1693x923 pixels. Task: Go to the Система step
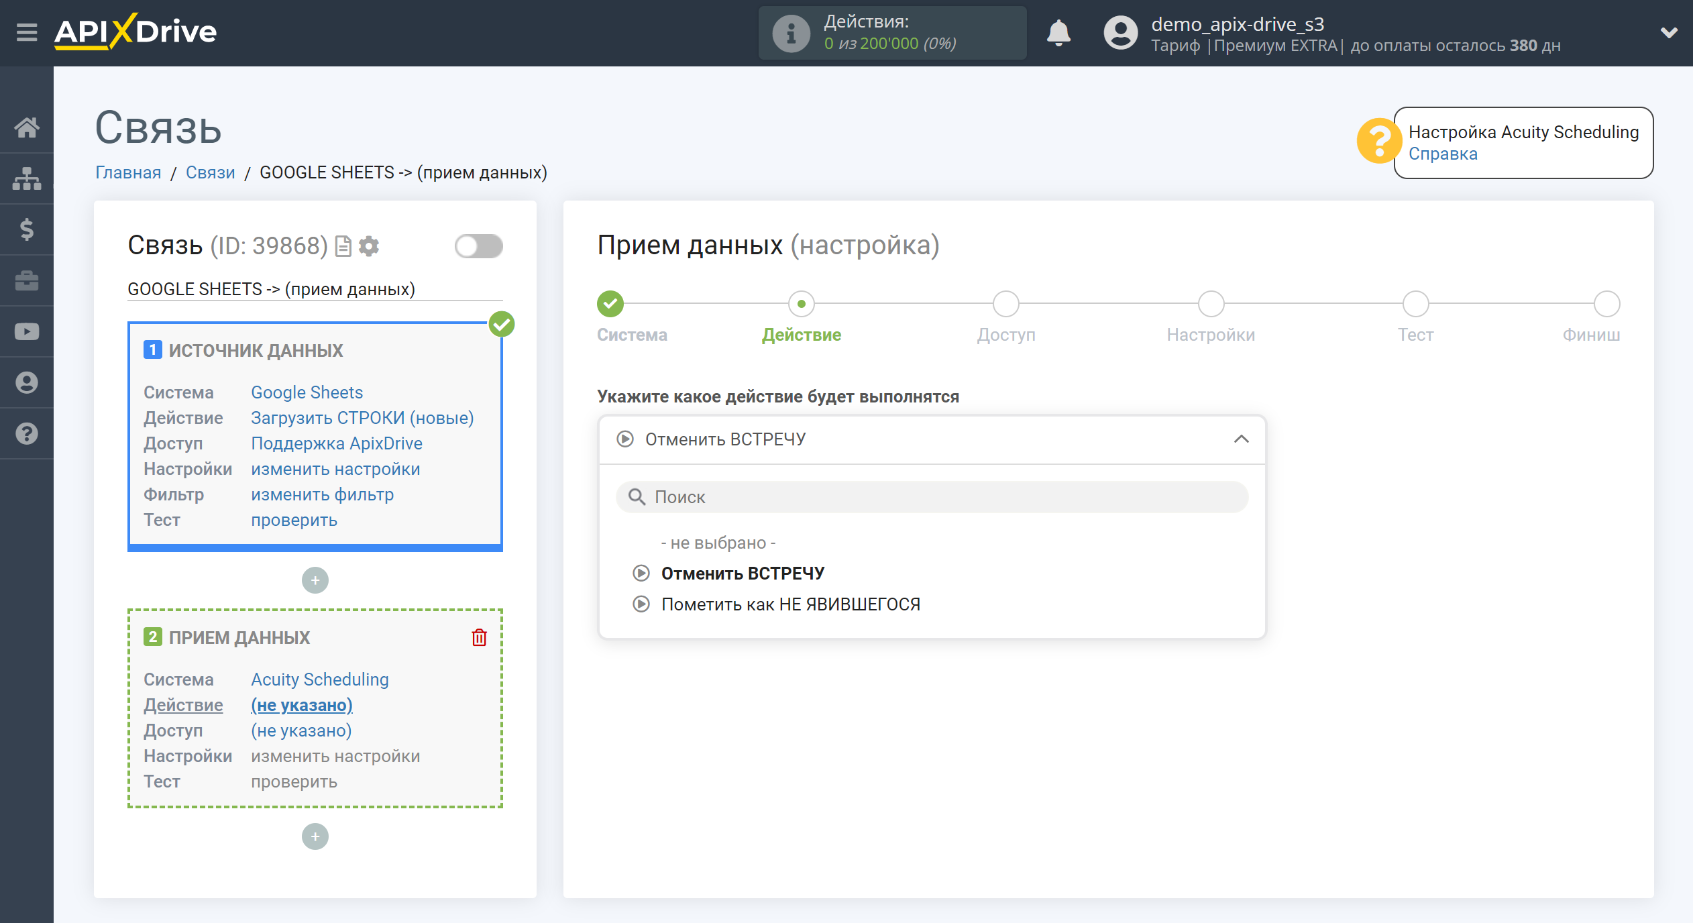[610, 304]
